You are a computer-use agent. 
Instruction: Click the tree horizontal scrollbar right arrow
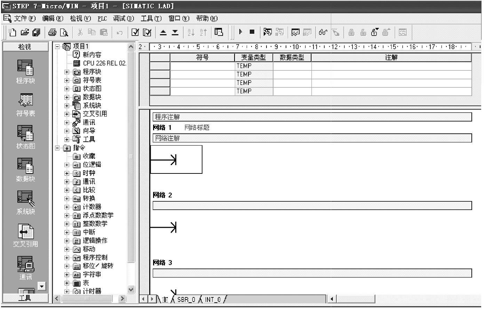(x=122, y=298)
